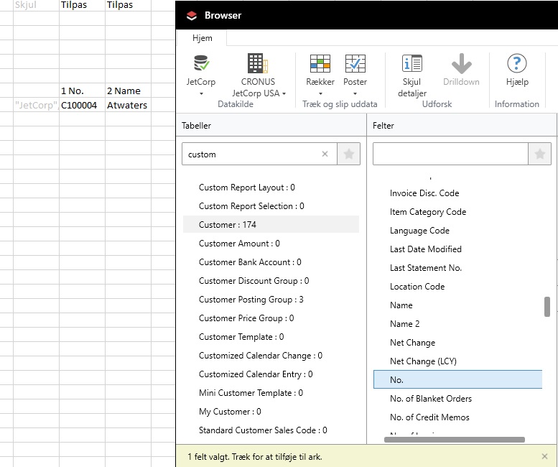Viewport: 558px width, 467px height.
Task: Click spreadsheet cell '2 Name'
Action: click(128, 91)
